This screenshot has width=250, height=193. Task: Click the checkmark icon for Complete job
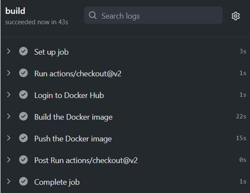point(23,181)
